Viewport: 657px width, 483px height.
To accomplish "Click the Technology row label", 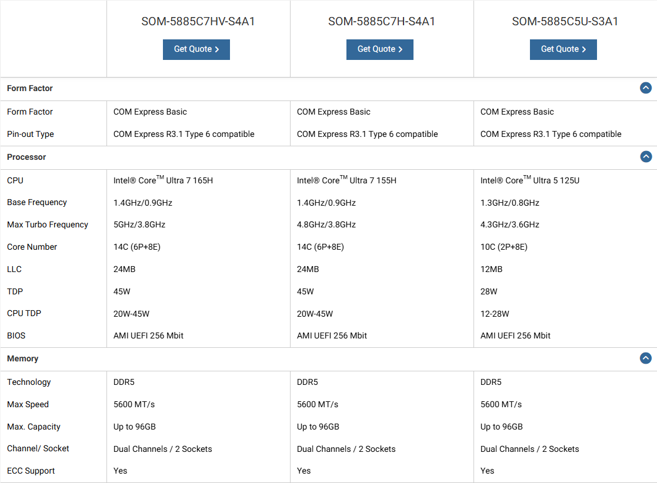I will 29,382.
